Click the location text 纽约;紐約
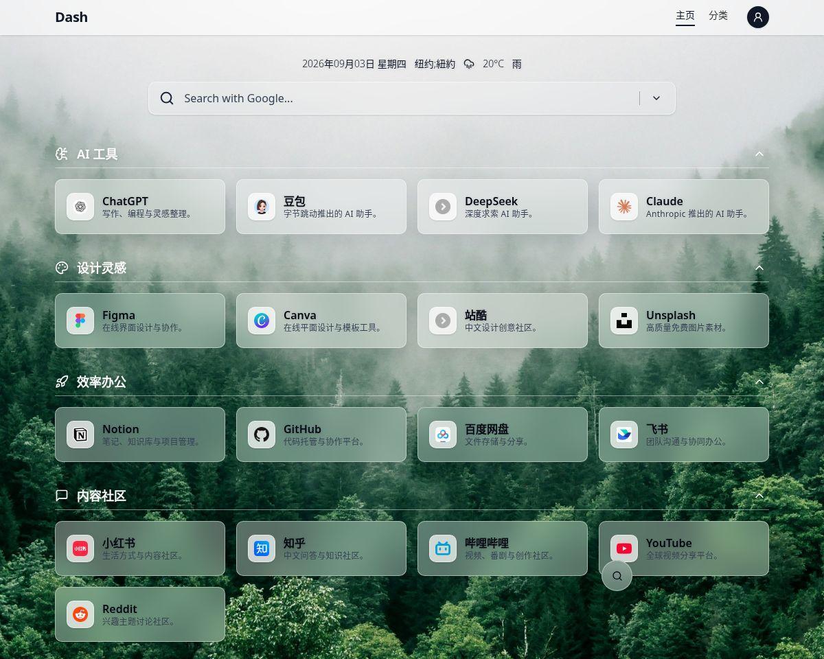824x659 pixels. click(435, 64)
